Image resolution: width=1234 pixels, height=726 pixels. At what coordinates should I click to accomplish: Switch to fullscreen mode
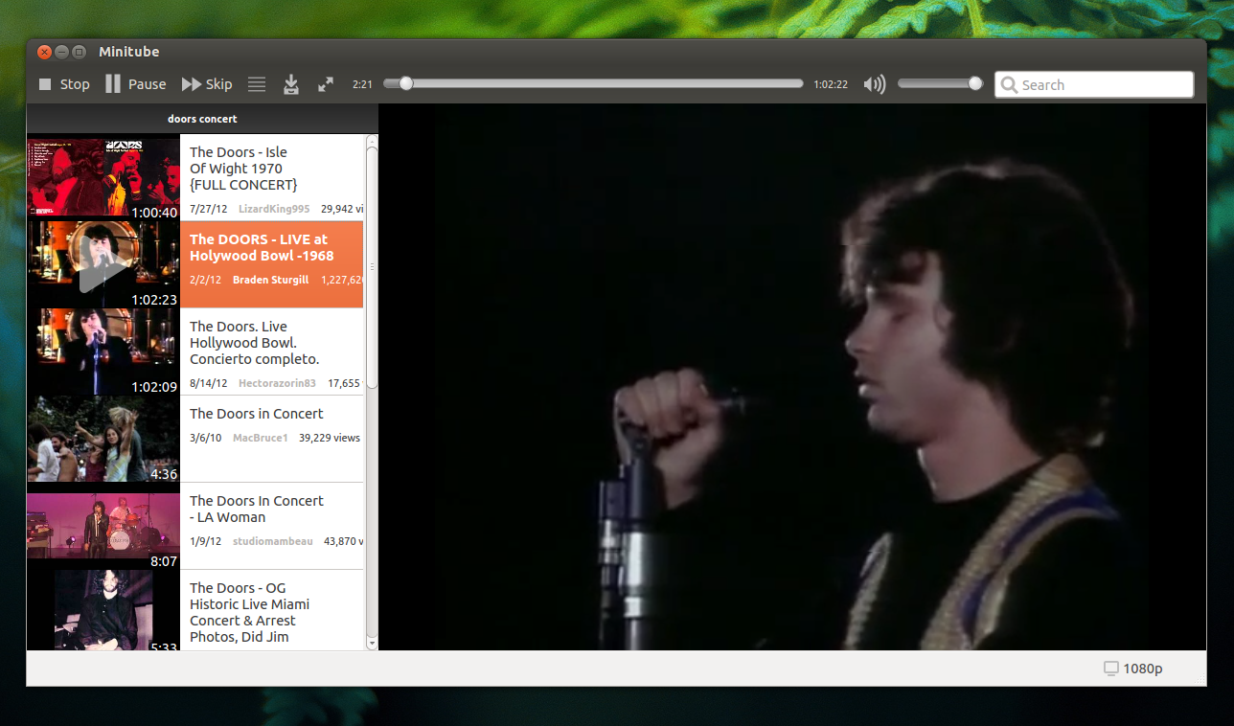tap(326, 84)
